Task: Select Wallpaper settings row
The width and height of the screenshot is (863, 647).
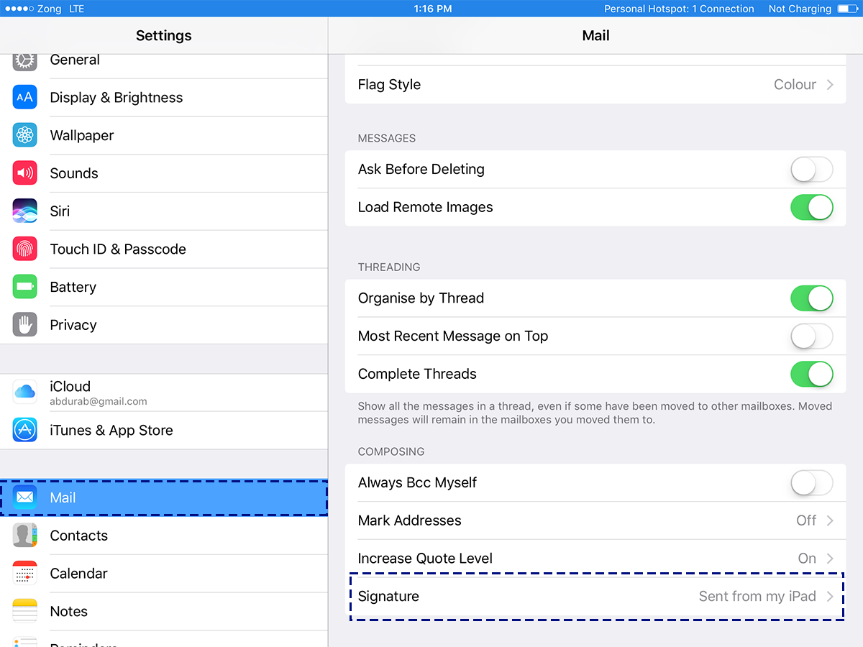Action: [164, 135]
